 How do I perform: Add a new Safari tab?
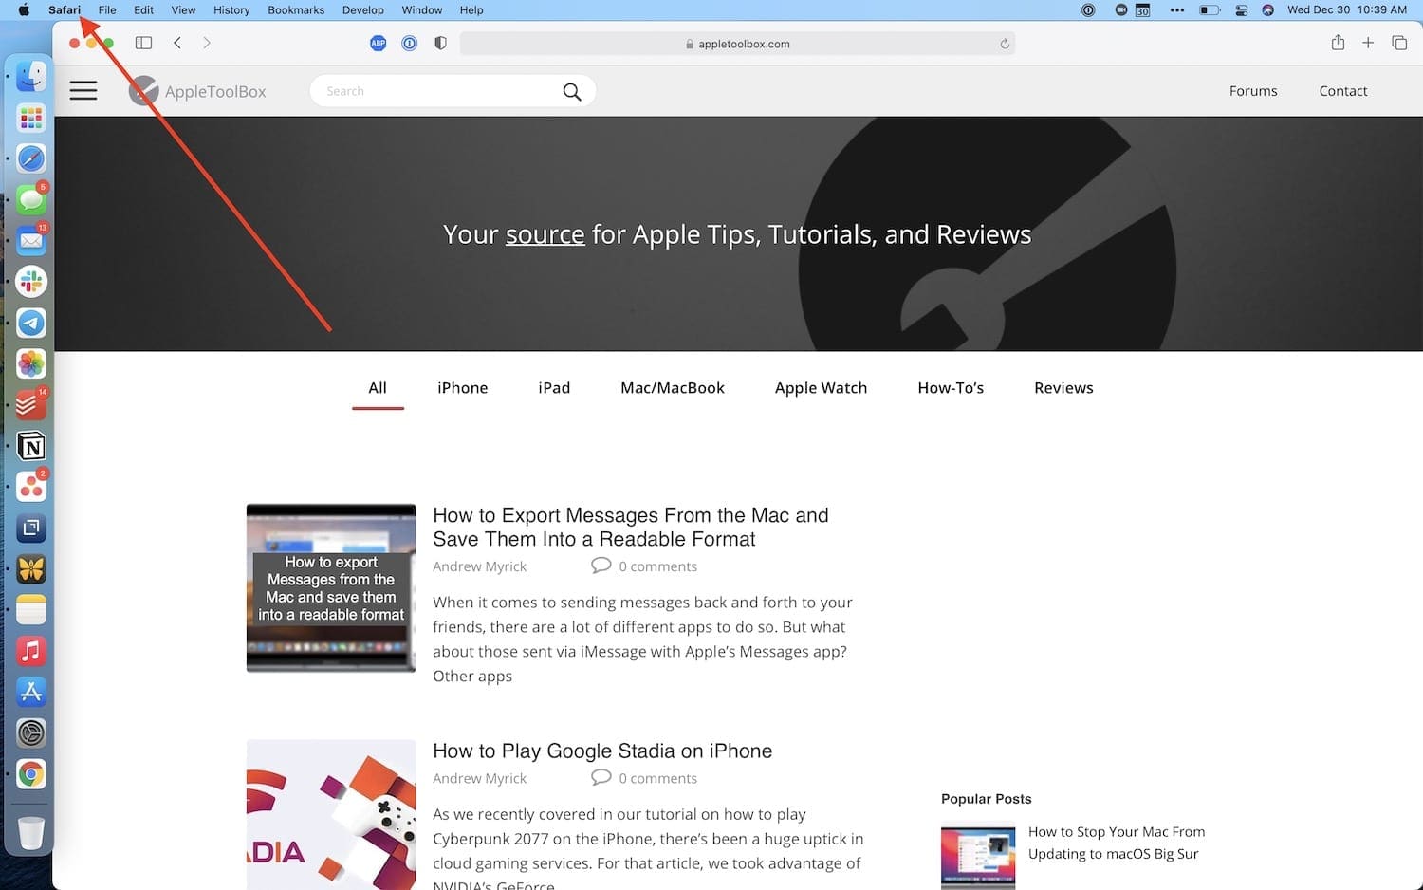pos(1368,43)
